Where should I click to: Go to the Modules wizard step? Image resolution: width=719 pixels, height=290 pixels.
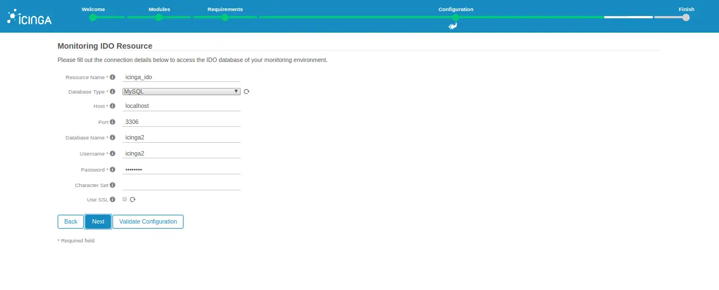click(159, 9)
